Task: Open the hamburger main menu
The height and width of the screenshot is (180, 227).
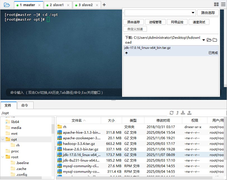Action: coord(223,4)
